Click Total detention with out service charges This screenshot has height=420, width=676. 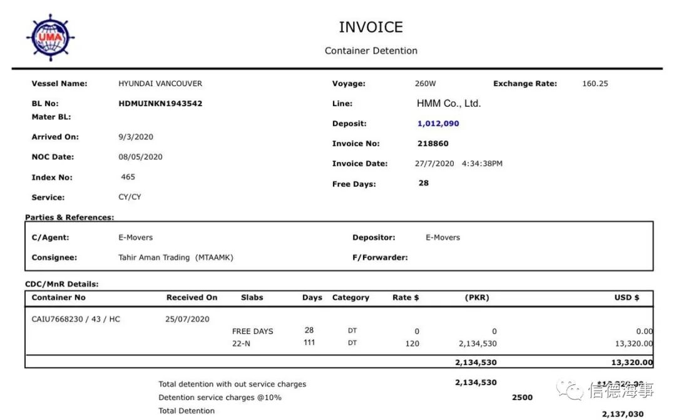232,384
